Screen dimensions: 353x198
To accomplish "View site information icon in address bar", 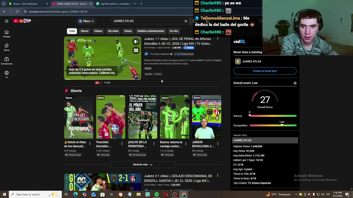I will point(25,12).
